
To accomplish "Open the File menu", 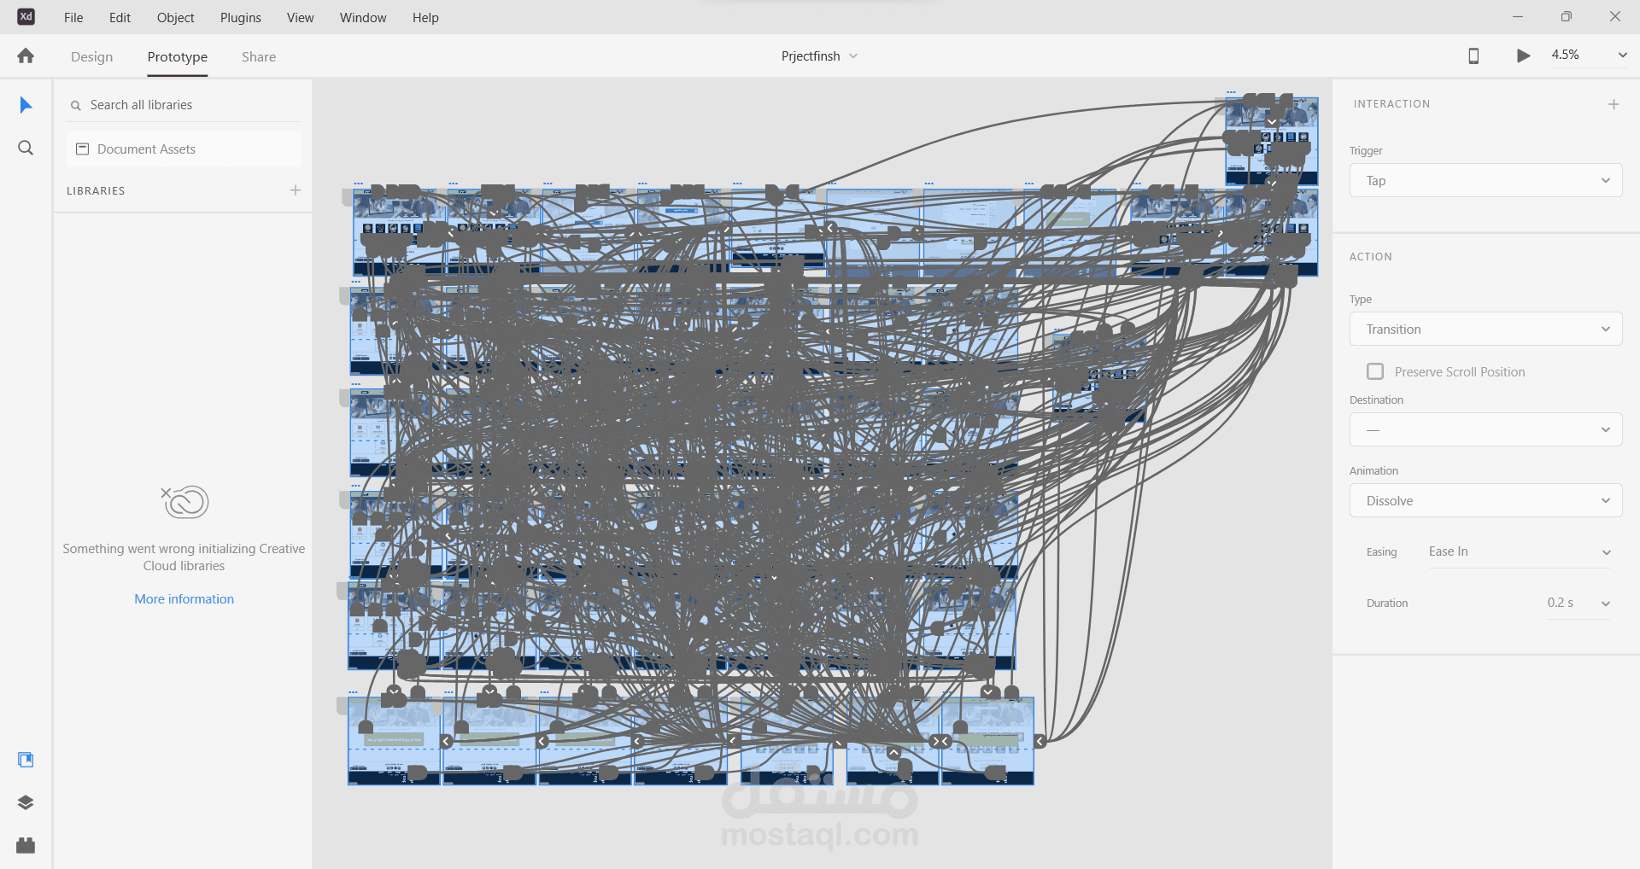I will (x=73, y=17).
